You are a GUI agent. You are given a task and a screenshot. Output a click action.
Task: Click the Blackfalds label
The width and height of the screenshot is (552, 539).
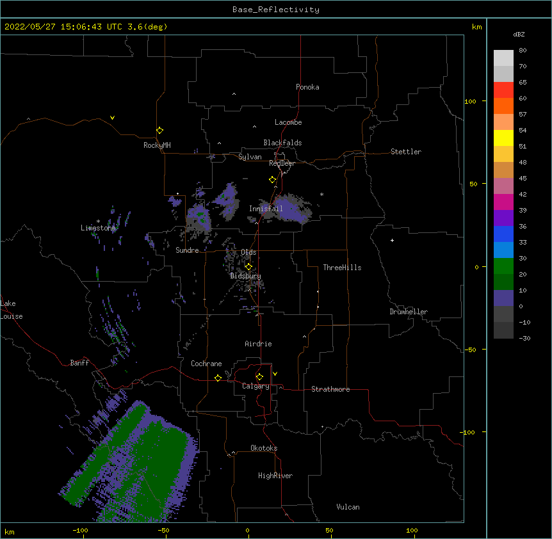(x=282, y=143)
